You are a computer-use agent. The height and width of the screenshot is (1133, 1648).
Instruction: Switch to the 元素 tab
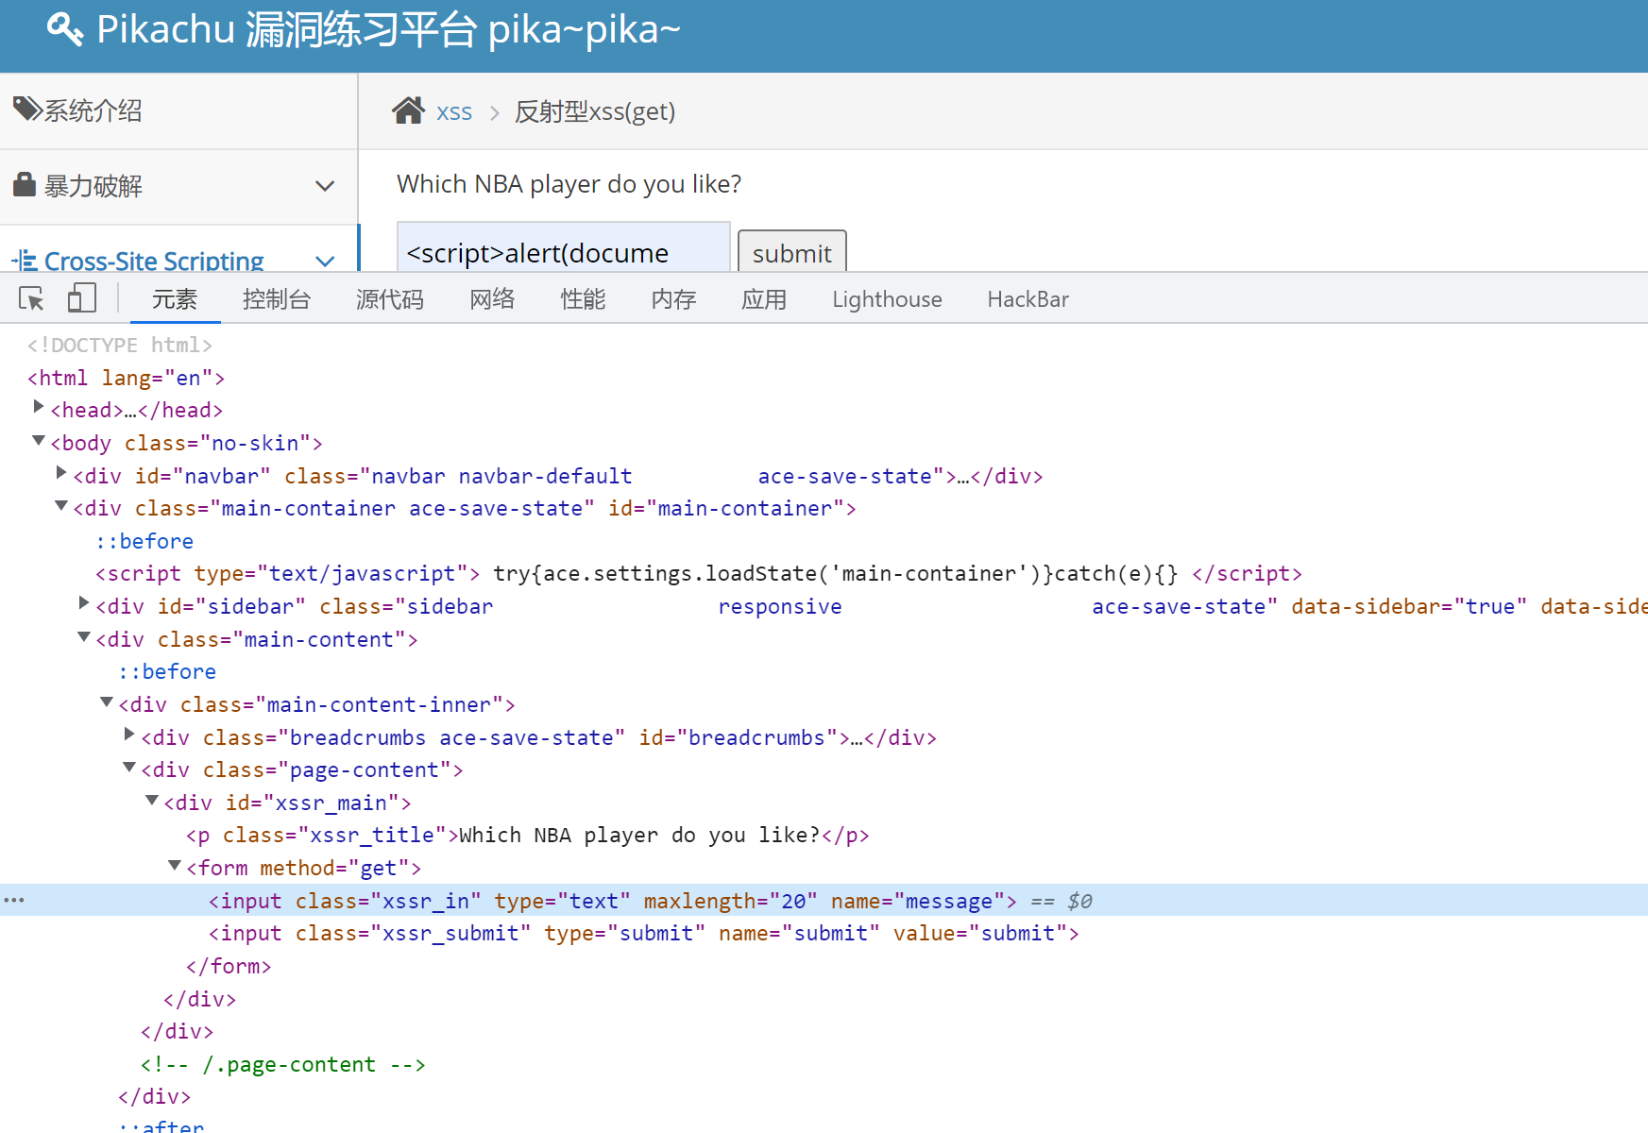[175, 299]
